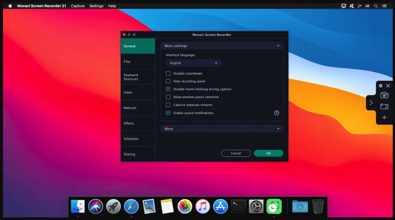Open the Webcam settings tab
This screenshot has height=220, width=395.
pos(138,108)
